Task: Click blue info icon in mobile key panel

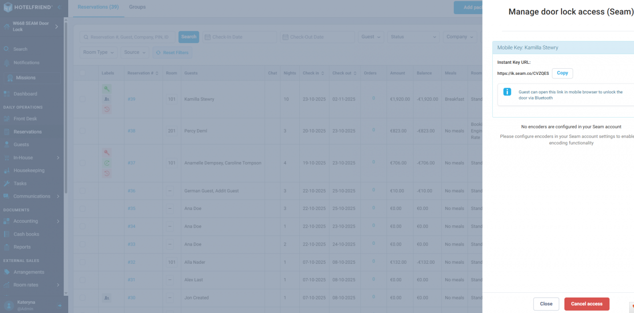Action: (507, 92)
